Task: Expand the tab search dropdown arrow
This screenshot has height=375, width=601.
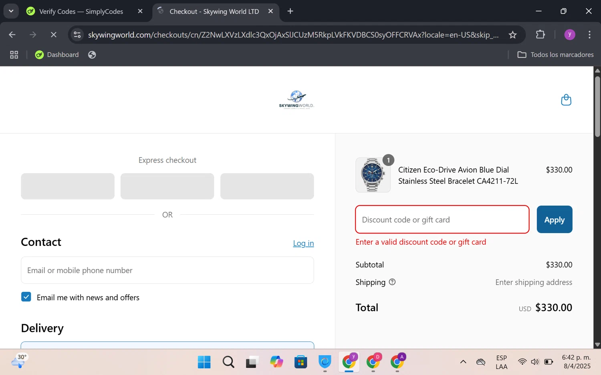Action: coord(11,11)
